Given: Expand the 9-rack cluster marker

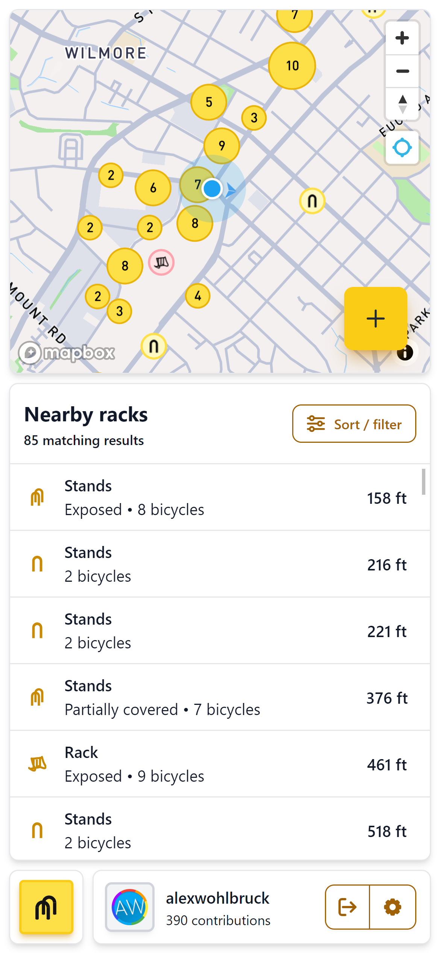Looking at the screenshot, I should pos(222,146).
